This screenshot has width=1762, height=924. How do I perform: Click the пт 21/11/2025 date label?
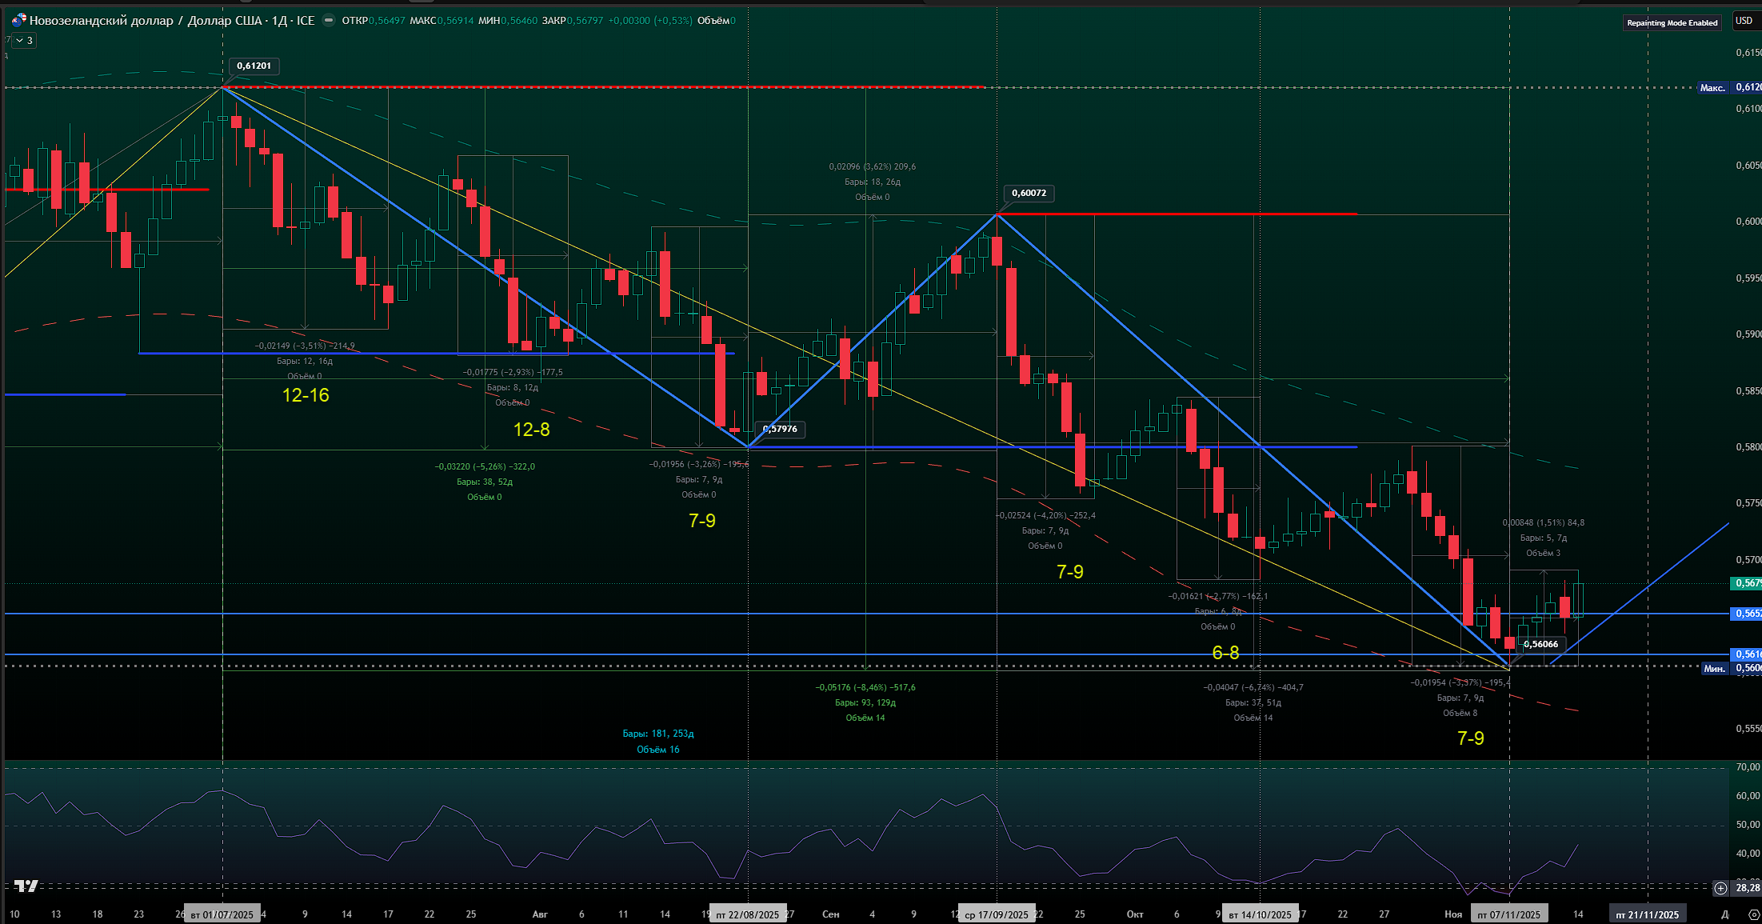pos(1647,914)
